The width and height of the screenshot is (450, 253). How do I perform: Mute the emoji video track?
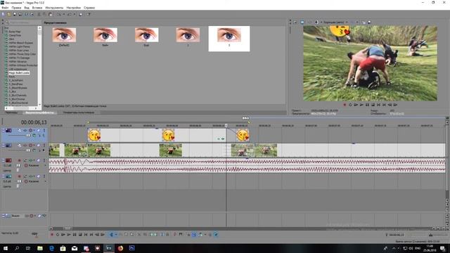[x=39, y=131]
